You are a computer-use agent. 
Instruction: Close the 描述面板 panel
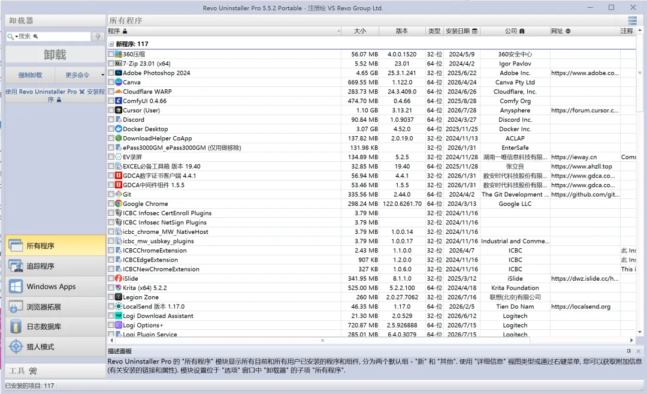tap(639, 351)
